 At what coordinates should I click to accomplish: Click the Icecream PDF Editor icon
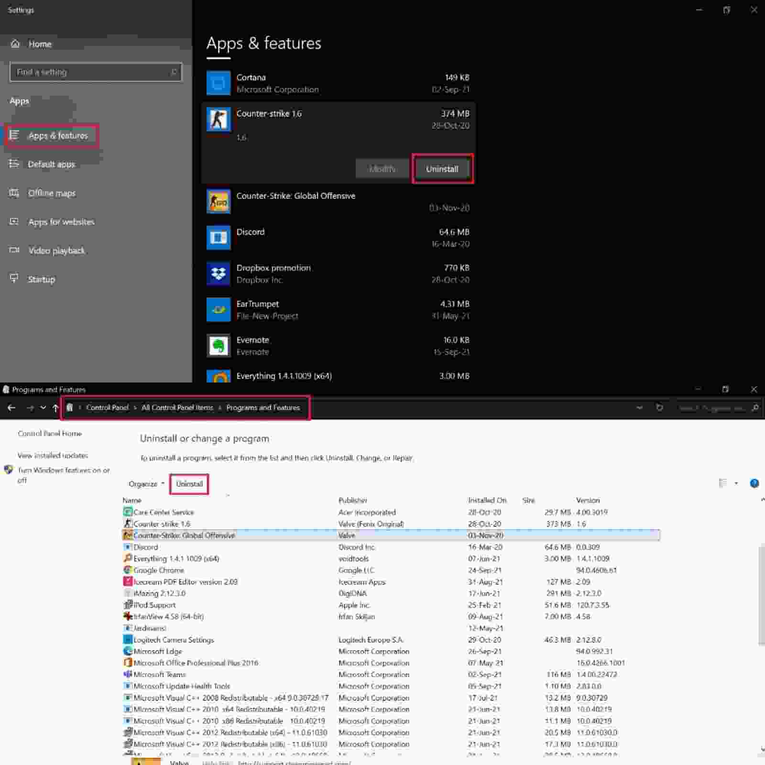point(128,581)
